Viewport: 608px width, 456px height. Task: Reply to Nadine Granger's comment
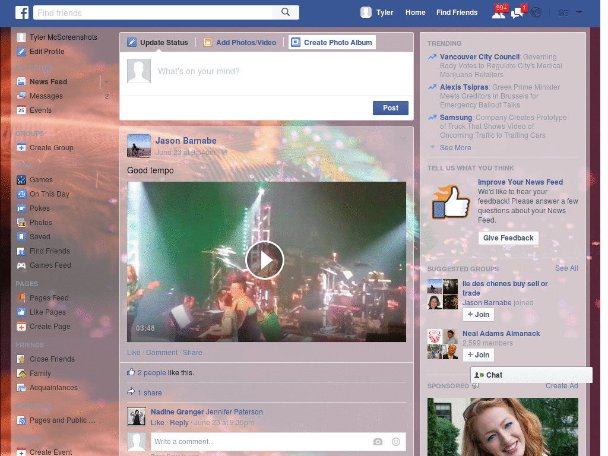coord(179,423)
